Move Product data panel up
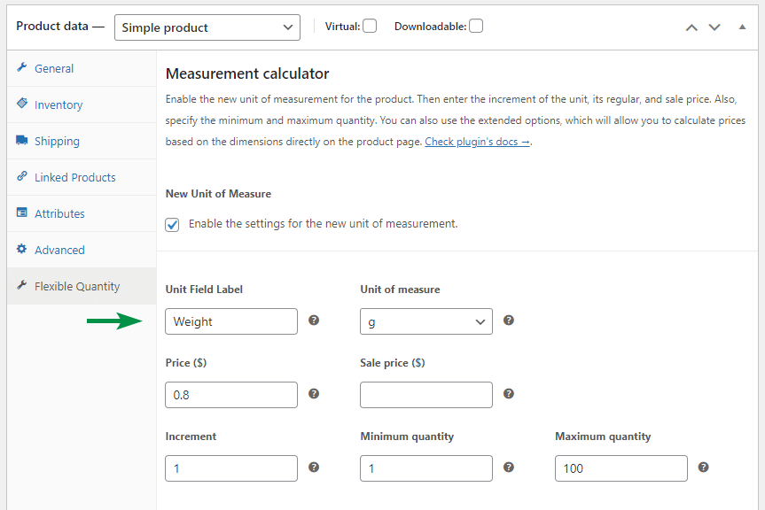Image resolution: width=765 pixels, height=510 pixels. [691, 27]
